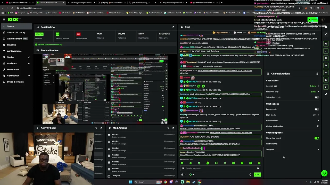Open the brocd Kick clip link

[x=210, y=155]
